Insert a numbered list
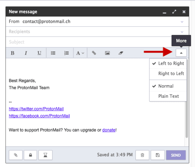 click(67, 53)
